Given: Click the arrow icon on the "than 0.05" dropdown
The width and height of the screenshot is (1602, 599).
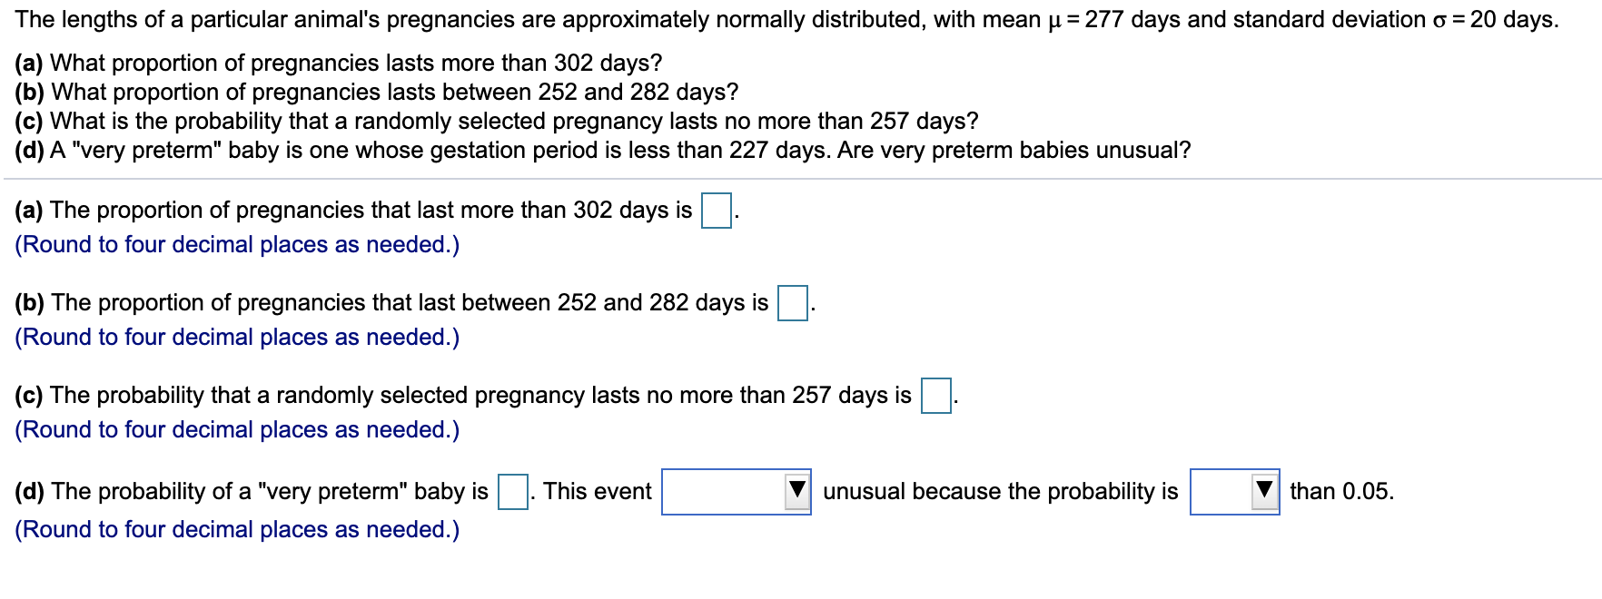Looking at the screenshot, I should pos(1266,491).
